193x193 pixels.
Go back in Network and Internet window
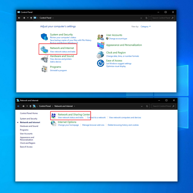pyautogui.click(x=18, y=106)
